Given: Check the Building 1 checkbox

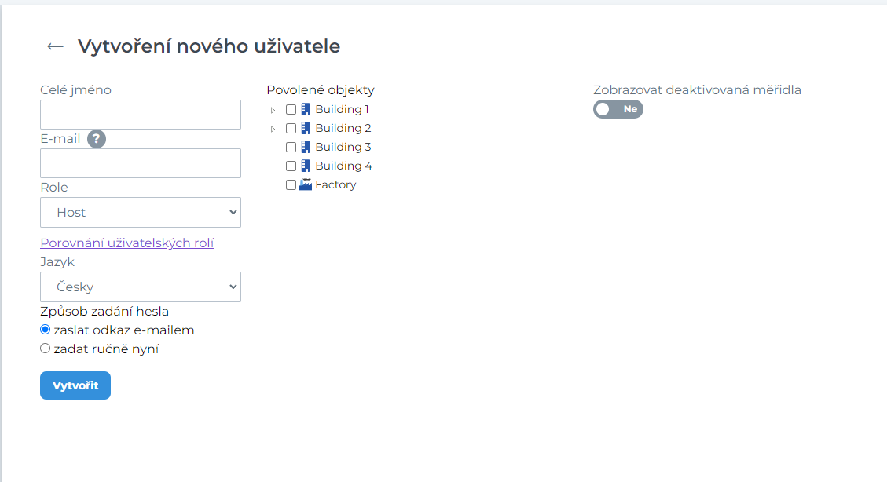Looking at the screenshot, I should (291, 110).
